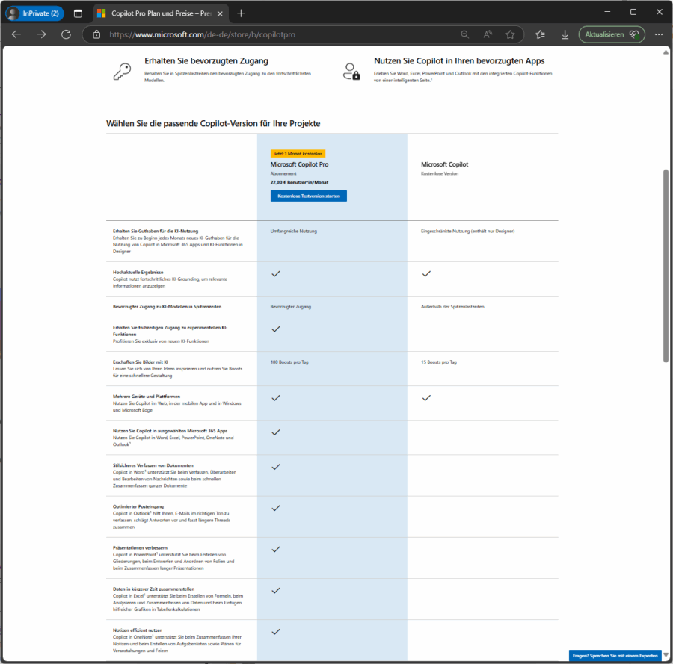Click Pro checkmark for Mehrere Geräte und Plattformen

(x=276, y=398)
